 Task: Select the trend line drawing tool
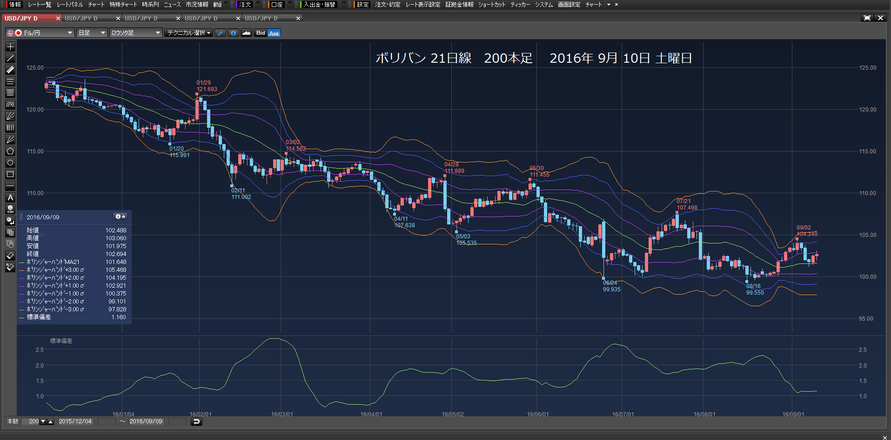click(10, 58)
